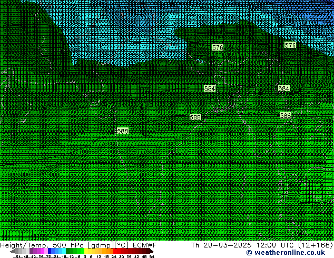
Task: Select the 'UTC' timezone text
Action: click(x=288, y=245)
